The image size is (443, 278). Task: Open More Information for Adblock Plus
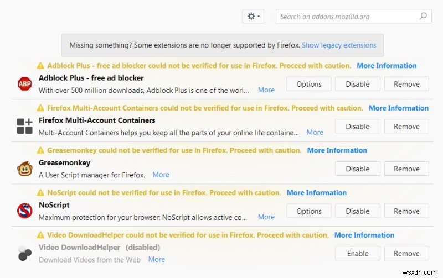pyautogui.click(x=387, y=66)
